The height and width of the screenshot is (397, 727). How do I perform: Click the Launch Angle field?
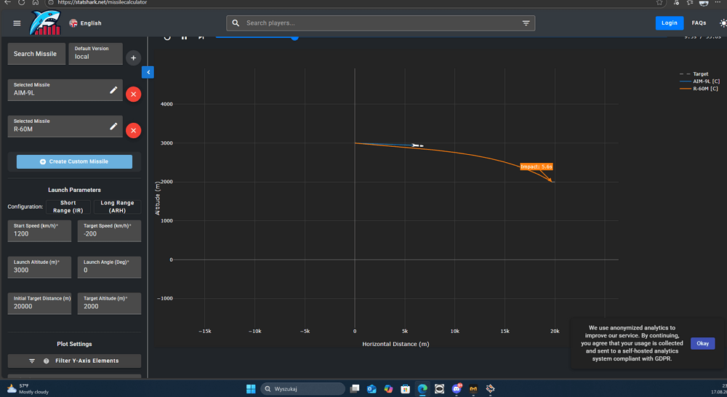110,267
